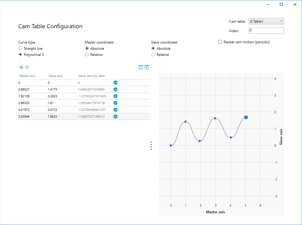Remove the last row, master axis 5.03946
This screenshot has height=225, width=302.
pyautogui.click(x=115, y=116)
